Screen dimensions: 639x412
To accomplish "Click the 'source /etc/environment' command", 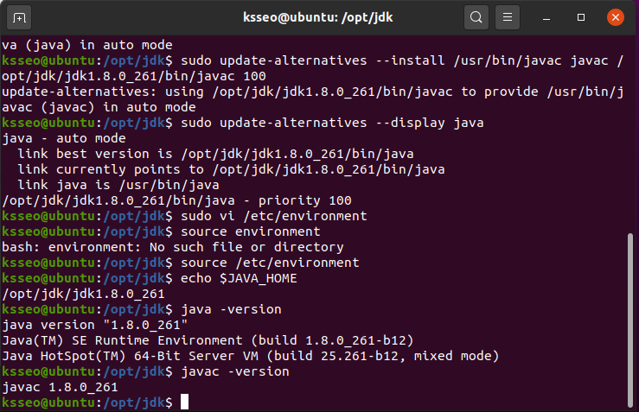I will pyautogui.click(x=270, y=263).
